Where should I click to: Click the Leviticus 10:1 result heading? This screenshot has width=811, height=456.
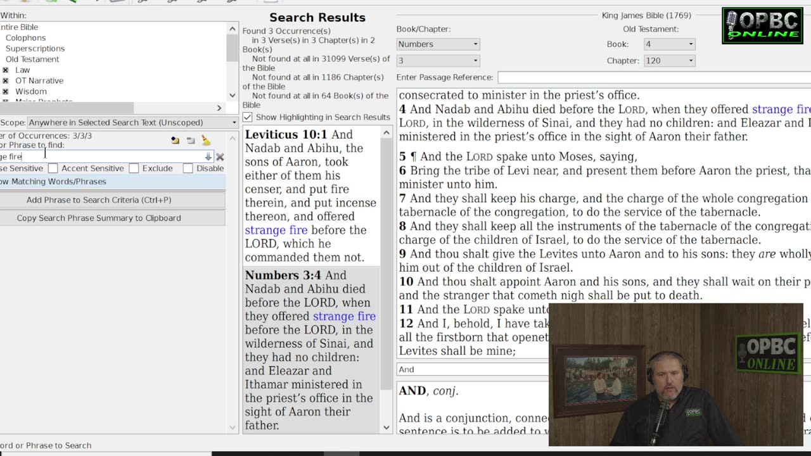[286, 134]
